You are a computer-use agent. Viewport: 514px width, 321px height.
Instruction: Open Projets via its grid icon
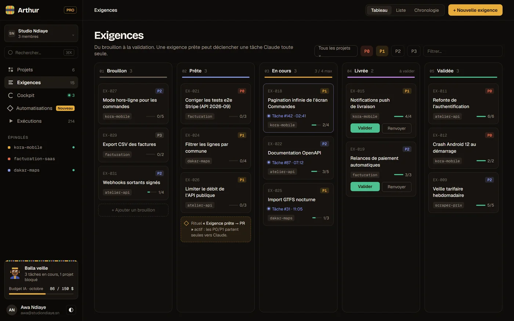point(11,70)
